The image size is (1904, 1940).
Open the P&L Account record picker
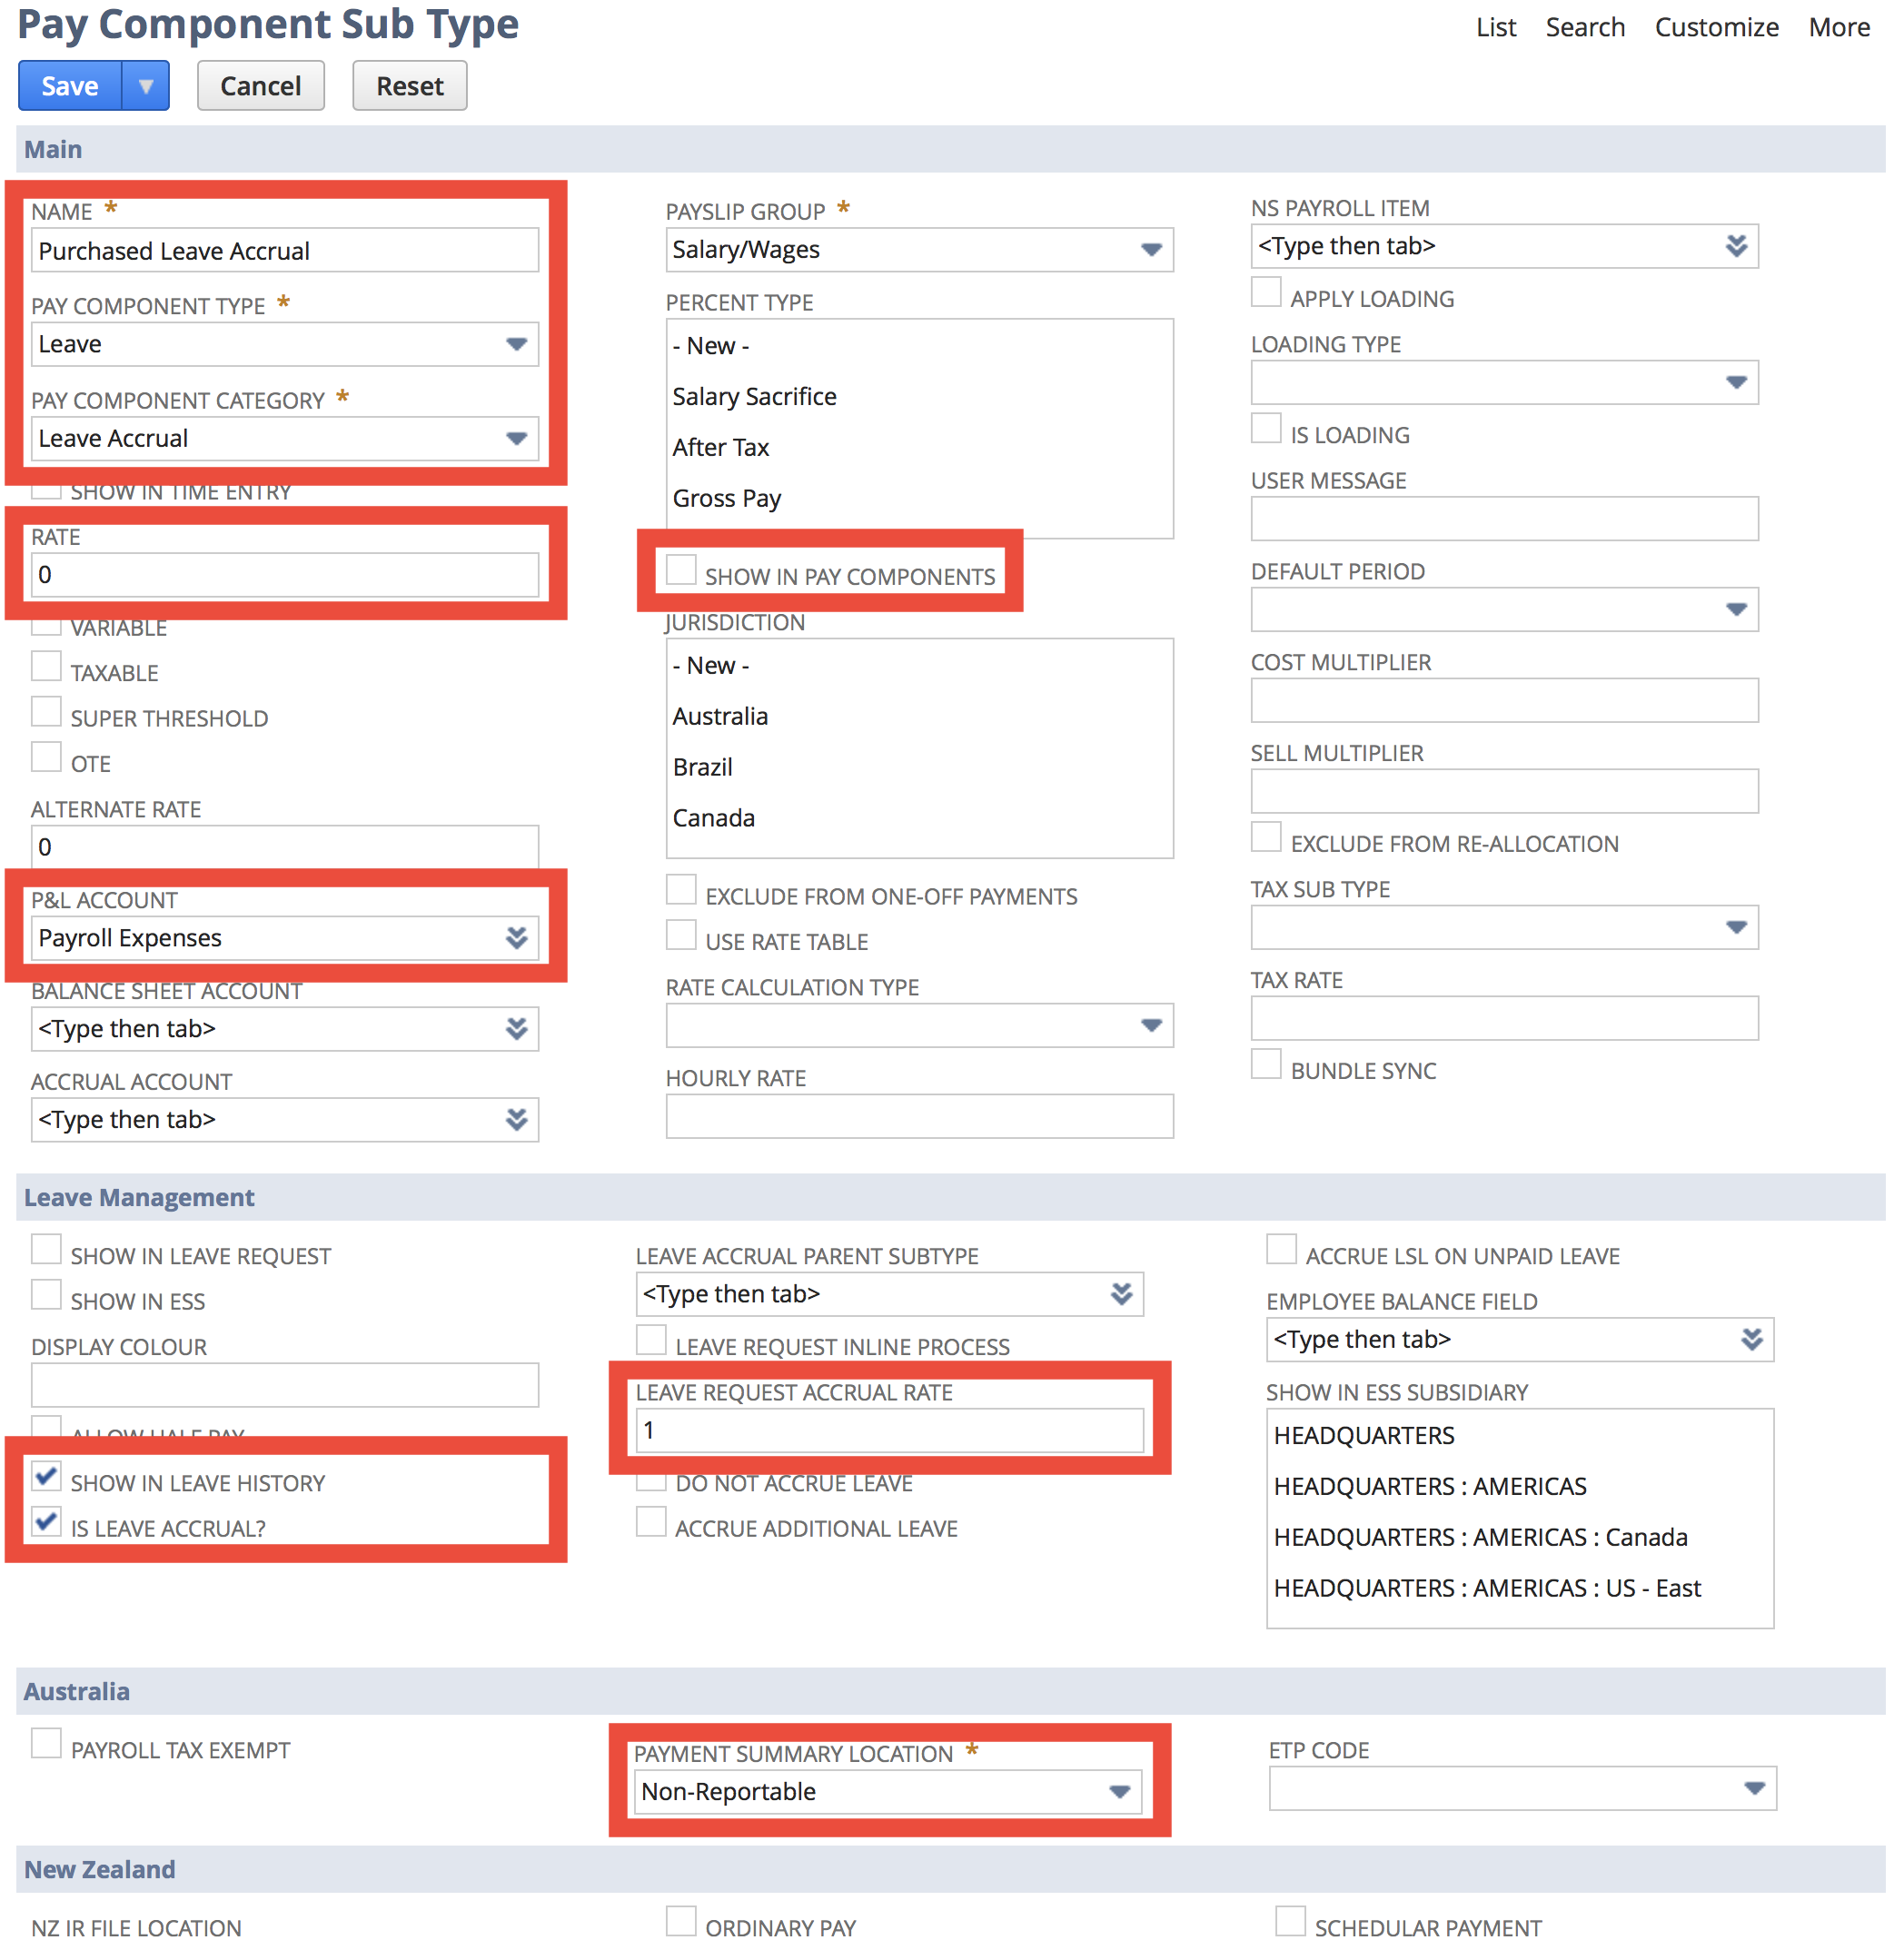(x=516, y=937)
